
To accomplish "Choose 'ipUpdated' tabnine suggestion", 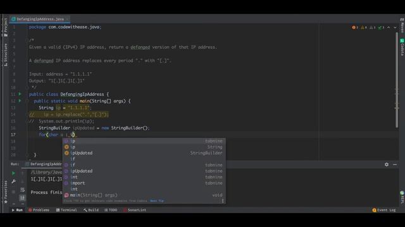I will tap(144, 171).
